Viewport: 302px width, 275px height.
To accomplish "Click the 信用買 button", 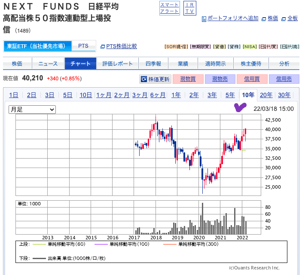I will tap(252, 79).
